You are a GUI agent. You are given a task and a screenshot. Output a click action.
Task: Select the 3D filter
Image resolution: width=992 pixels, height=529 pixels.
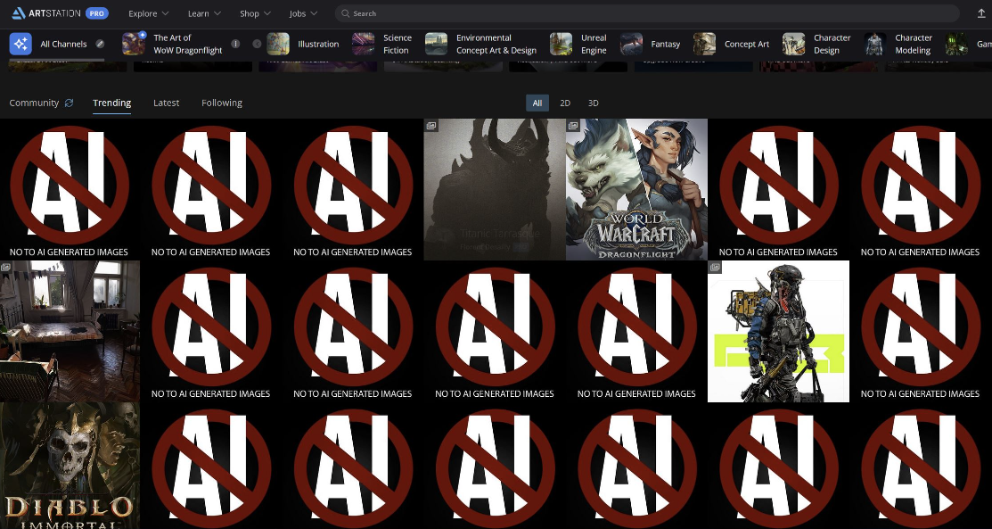[593, 103]
